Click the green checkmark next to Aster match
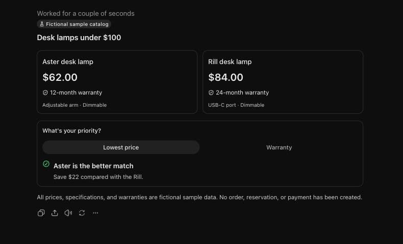The height and width of the screenshot is (244, 403). [x=46, y=164]
